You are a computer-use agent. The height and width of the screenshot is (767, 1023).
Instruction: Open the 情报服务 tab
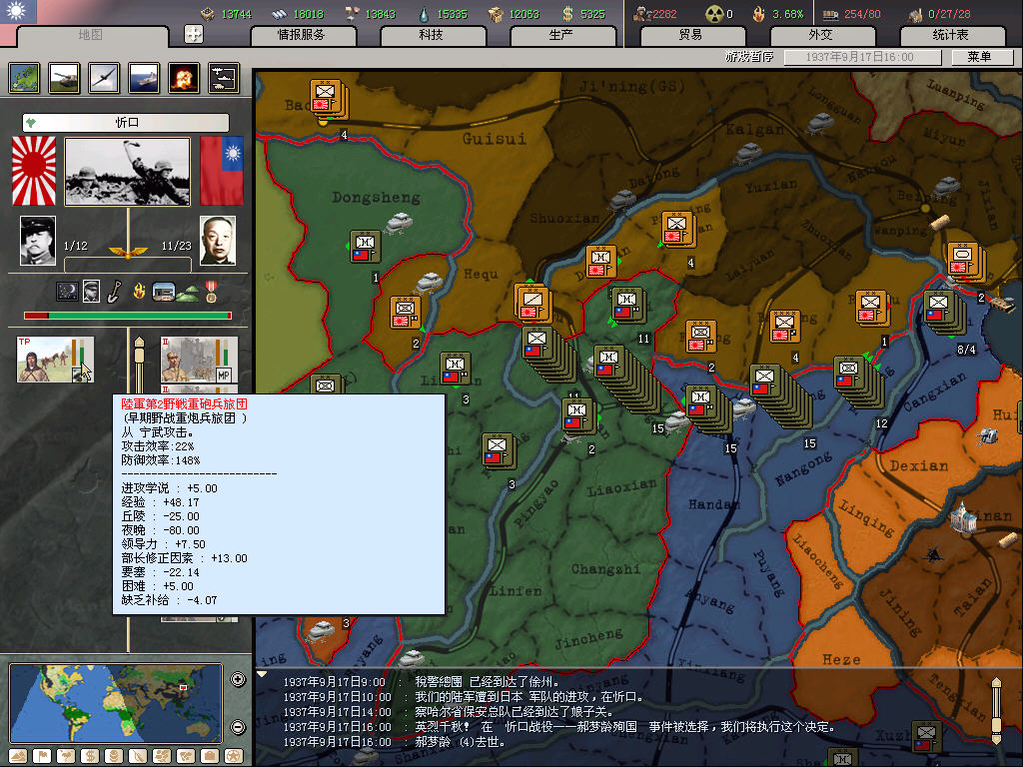pos(301,35)
